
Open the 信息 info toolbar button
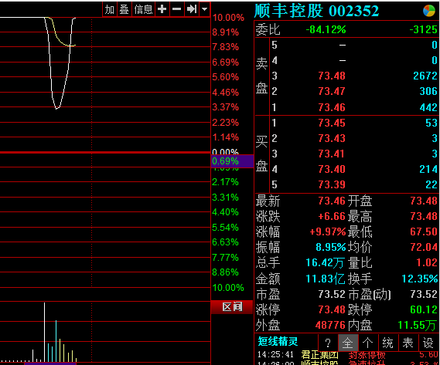(x=143, y=9)
